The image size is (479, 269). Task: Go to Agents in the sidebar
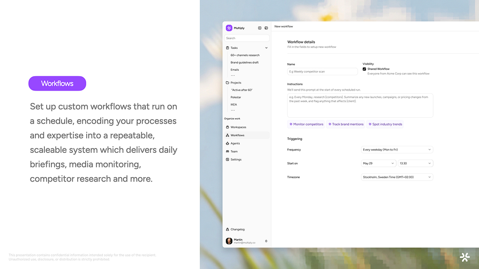click(235, 143)
